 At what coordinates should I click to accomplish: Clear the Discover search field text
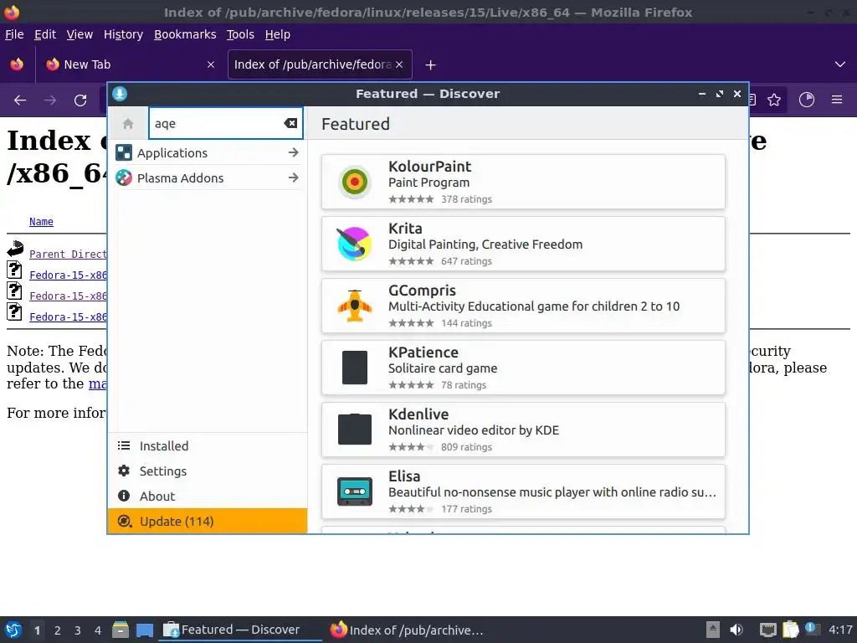[290, 124]
